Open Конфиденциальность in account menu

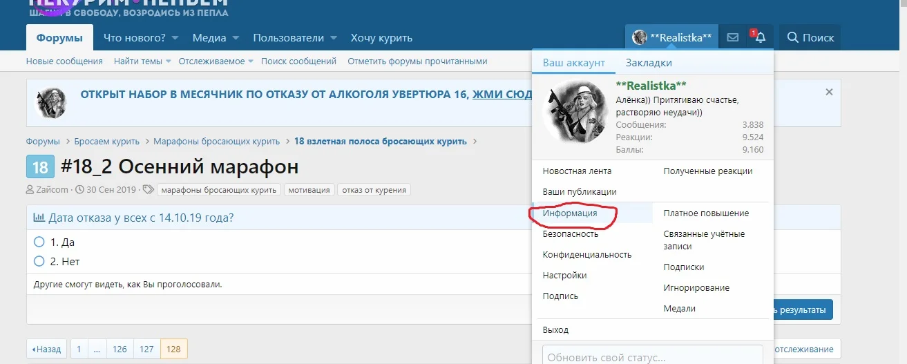[587, 255]
